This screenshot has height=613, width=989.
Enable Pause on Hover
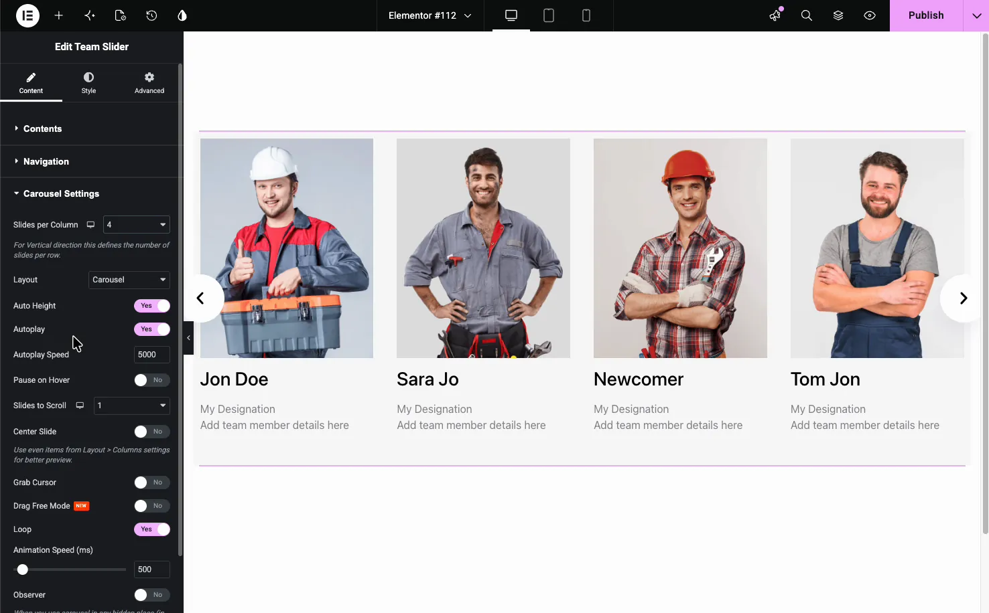pos(152,380)
